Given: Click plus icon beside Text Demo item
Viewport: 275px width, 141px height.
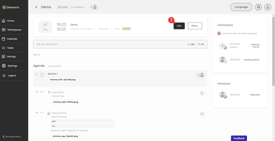Looking at the screenshot, I should coord(202,93).
